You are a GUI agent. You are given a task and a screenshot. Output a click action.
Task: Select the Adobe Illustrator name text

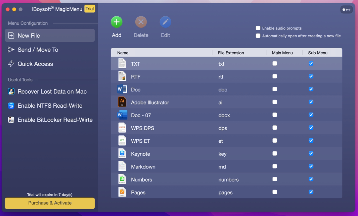(150, 103)
